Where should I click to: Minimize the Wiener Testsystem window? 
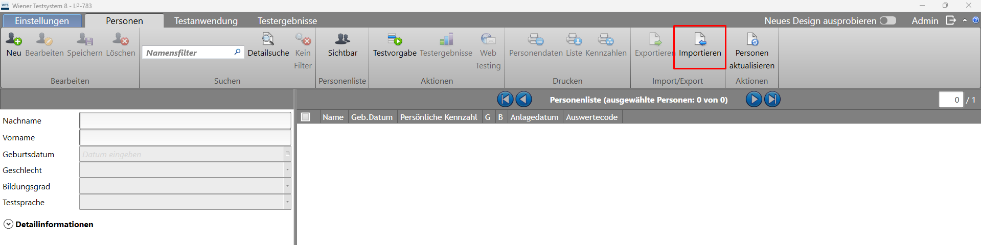click(x=922, y=6)
